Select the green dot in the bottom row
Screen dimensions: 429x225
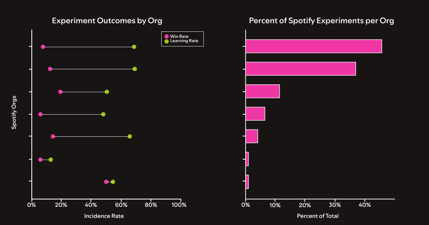[x=113, y=182]
